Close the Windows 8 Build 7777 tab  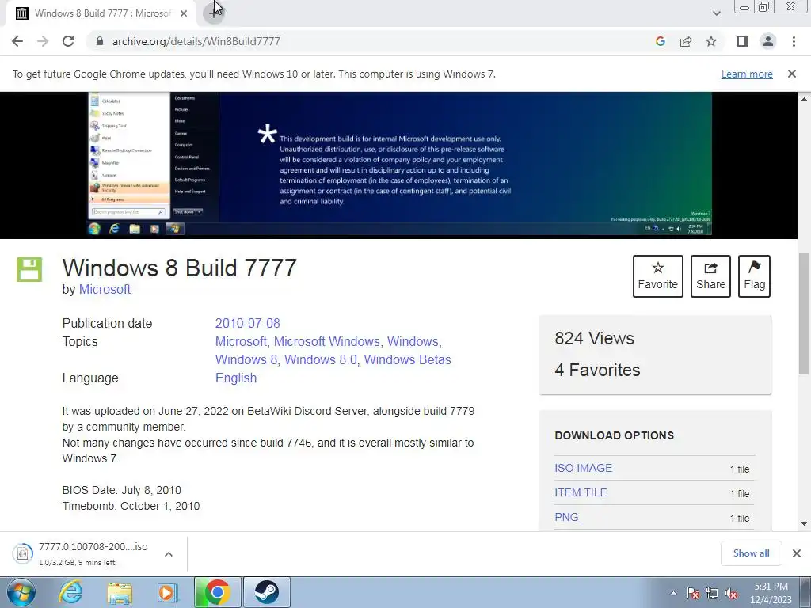184,13
